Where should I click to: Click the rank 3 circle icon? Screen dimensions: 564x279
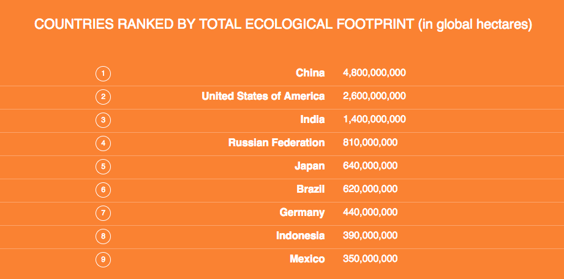[103, 120]
